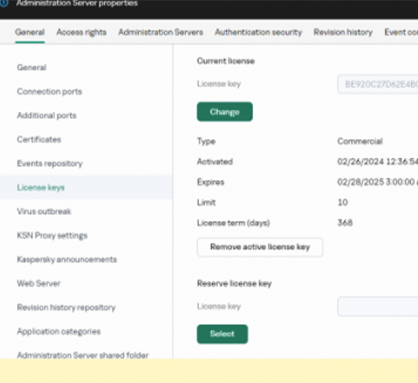Click the green Change button
418x383 pixels.
pos(225,111)
